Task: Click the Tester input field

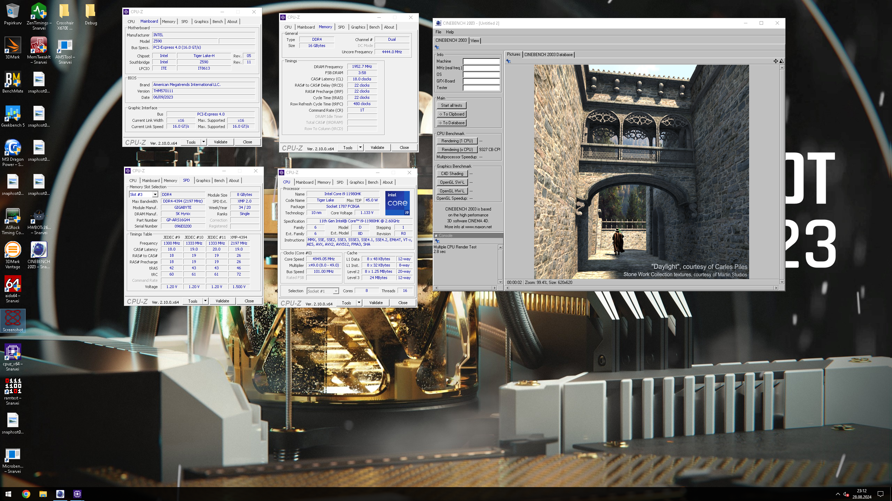Action: tap(481, 88)
